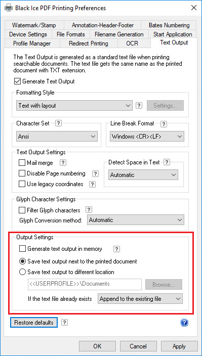This screenshot has height=356, width=202.
Task: Click the blue help icon at bottom right
Action: 184,323
